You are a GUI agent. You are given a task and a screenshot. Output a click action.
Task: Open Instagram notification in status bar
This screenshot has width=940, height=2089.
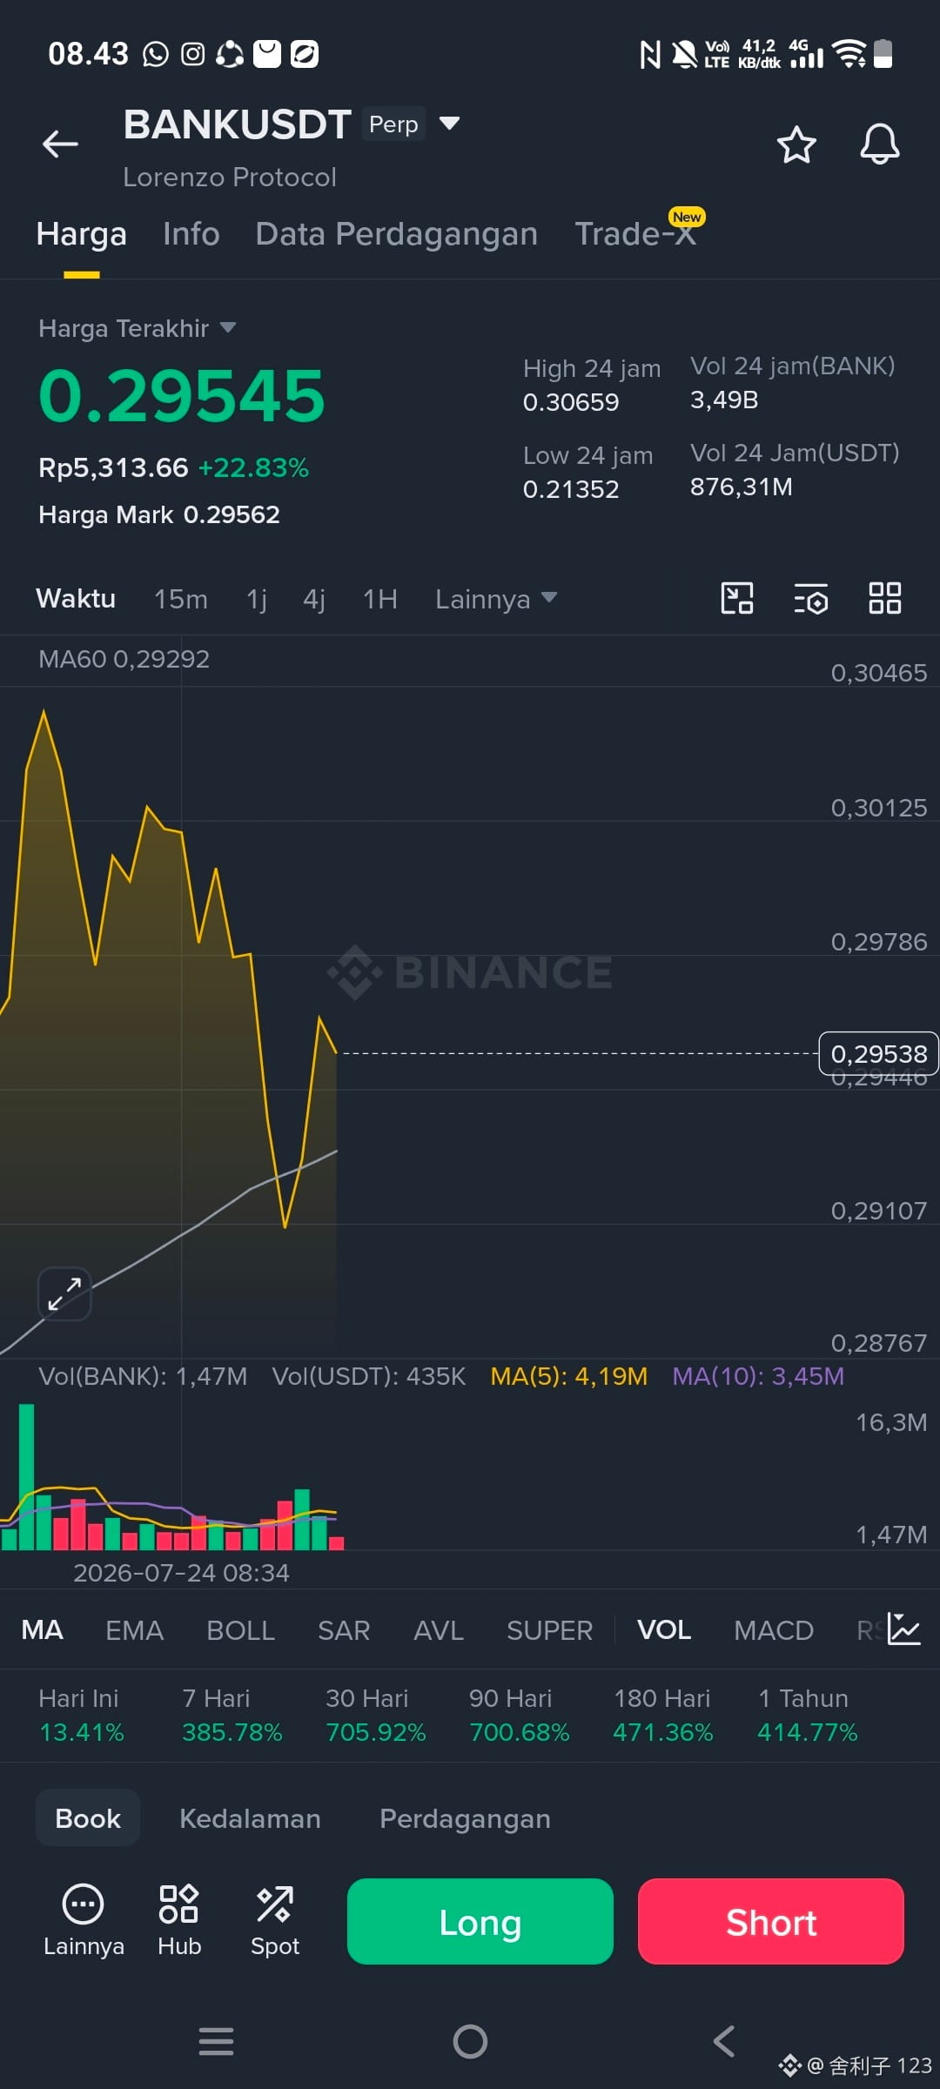(x=192, y=54)
